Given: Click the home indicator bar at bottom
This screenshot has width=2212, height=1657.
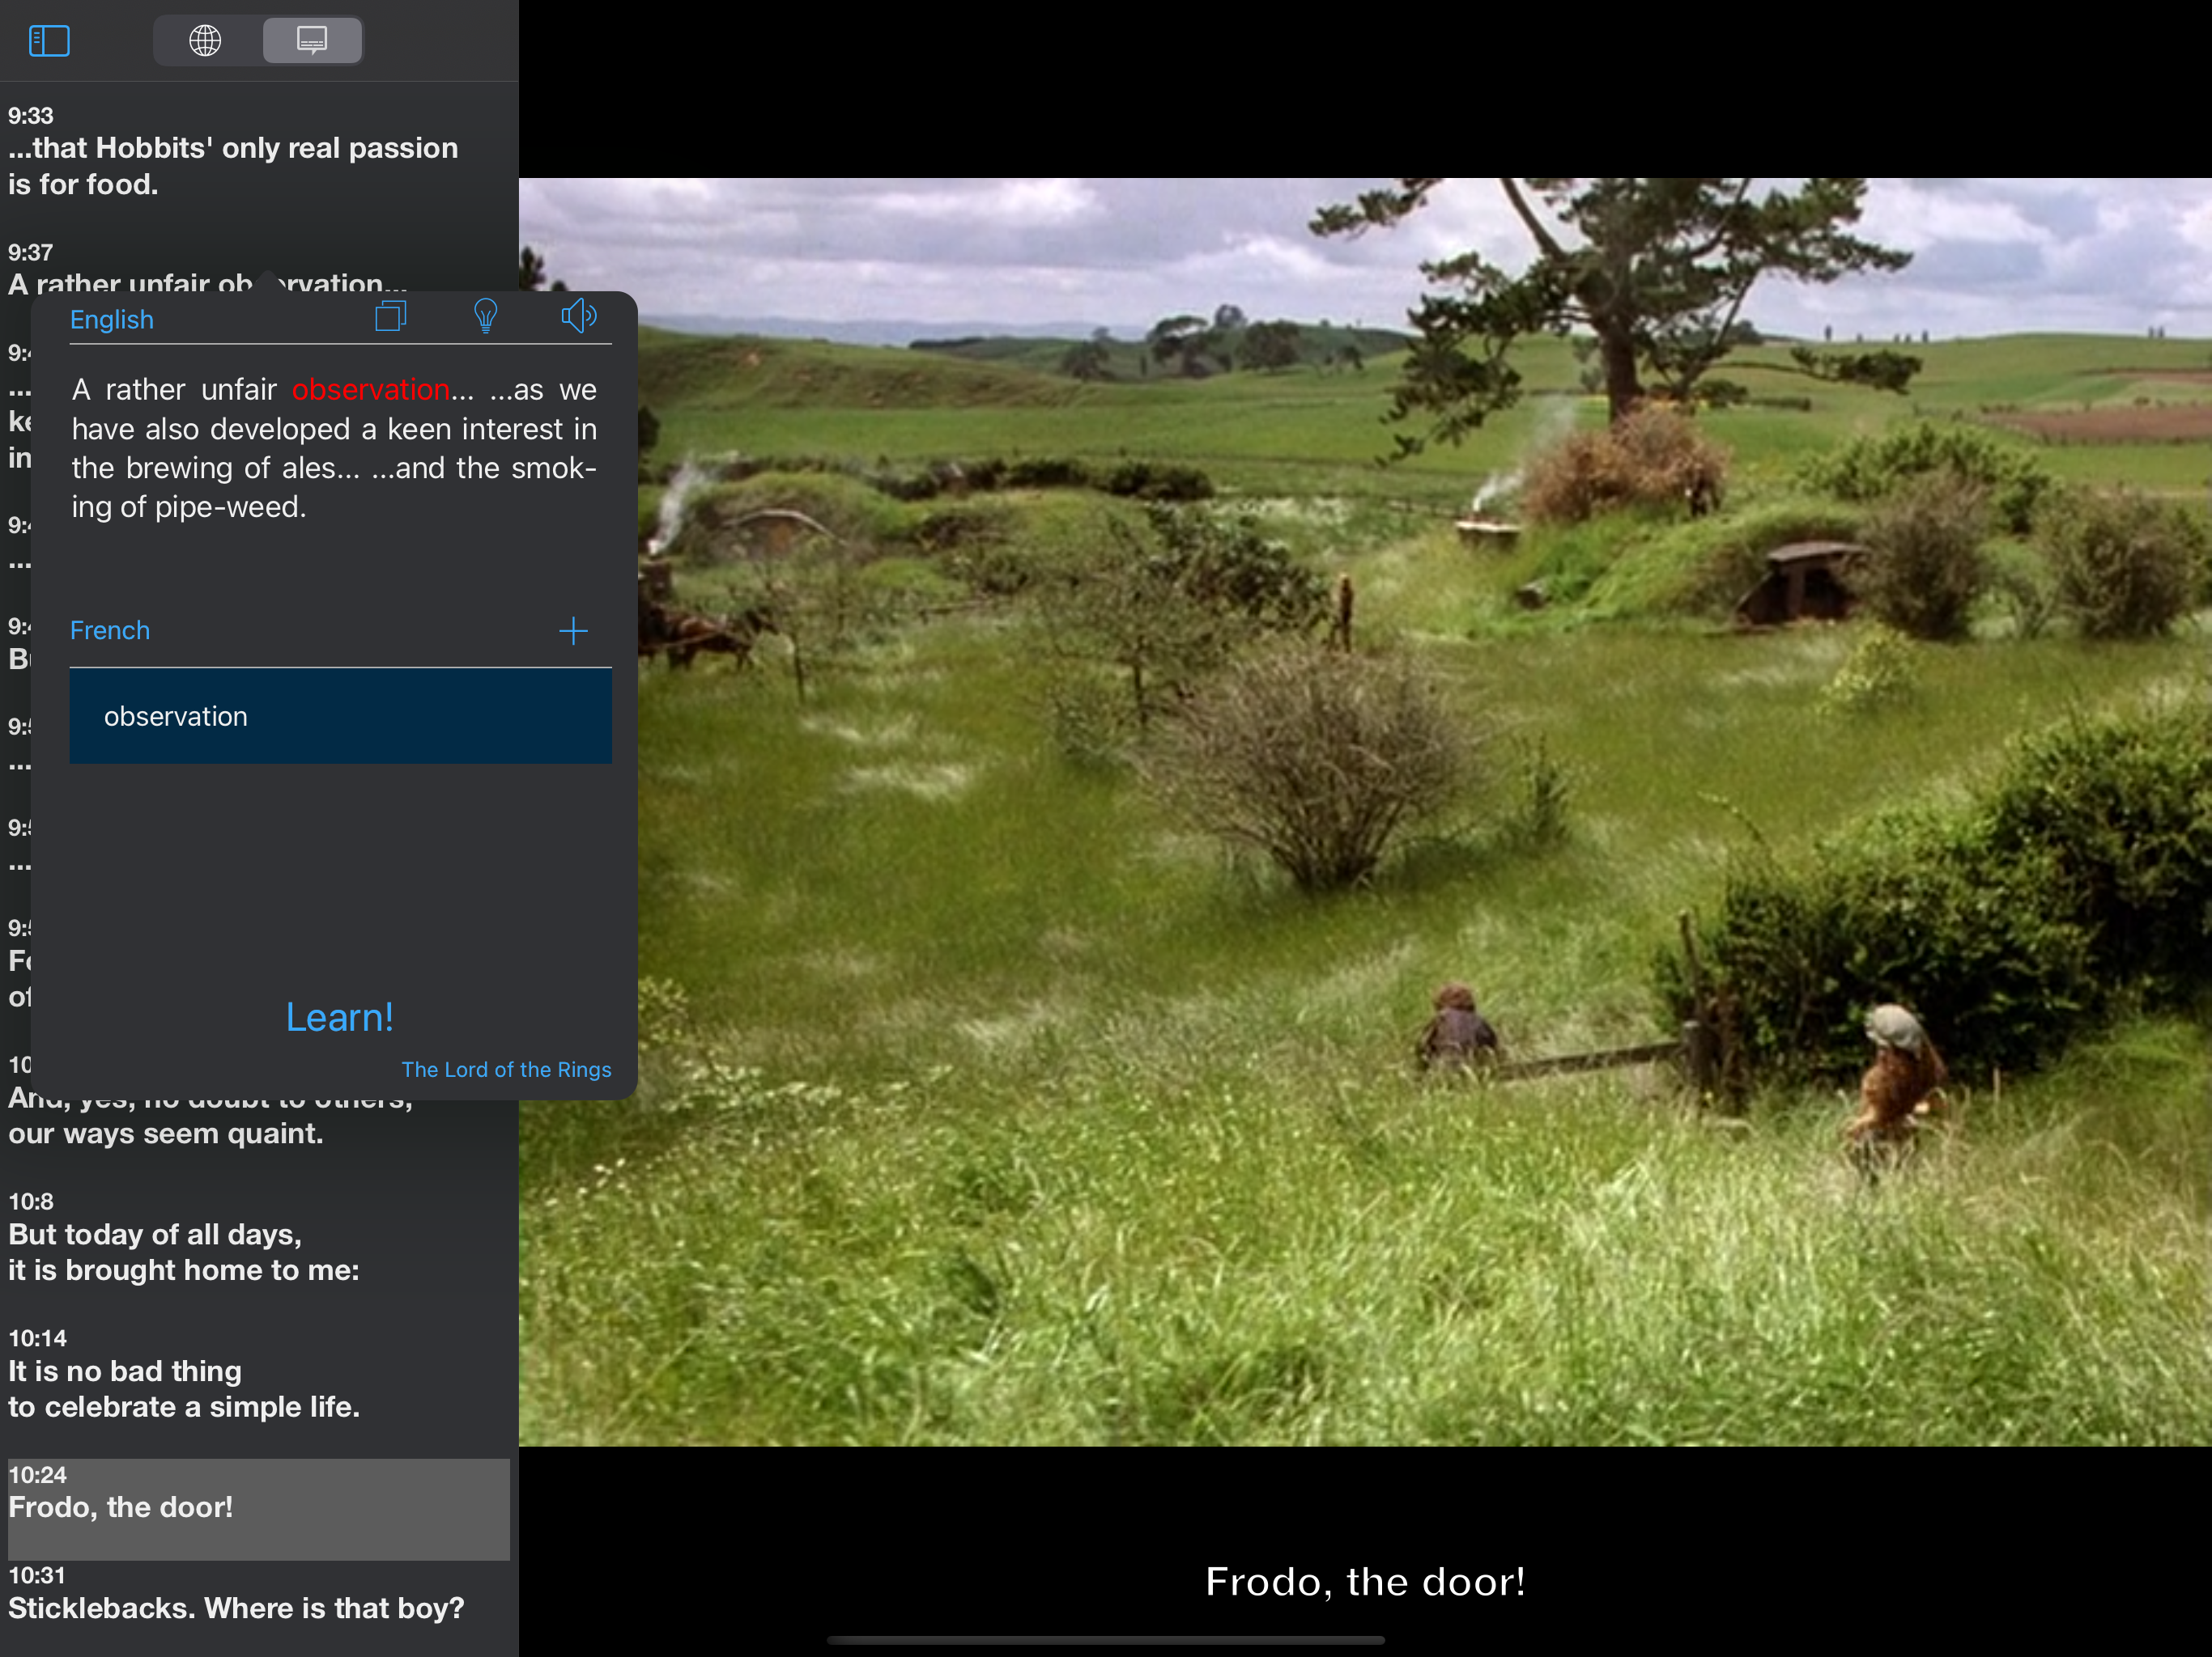Looking at the screenshot, I should [1105, 1640].
